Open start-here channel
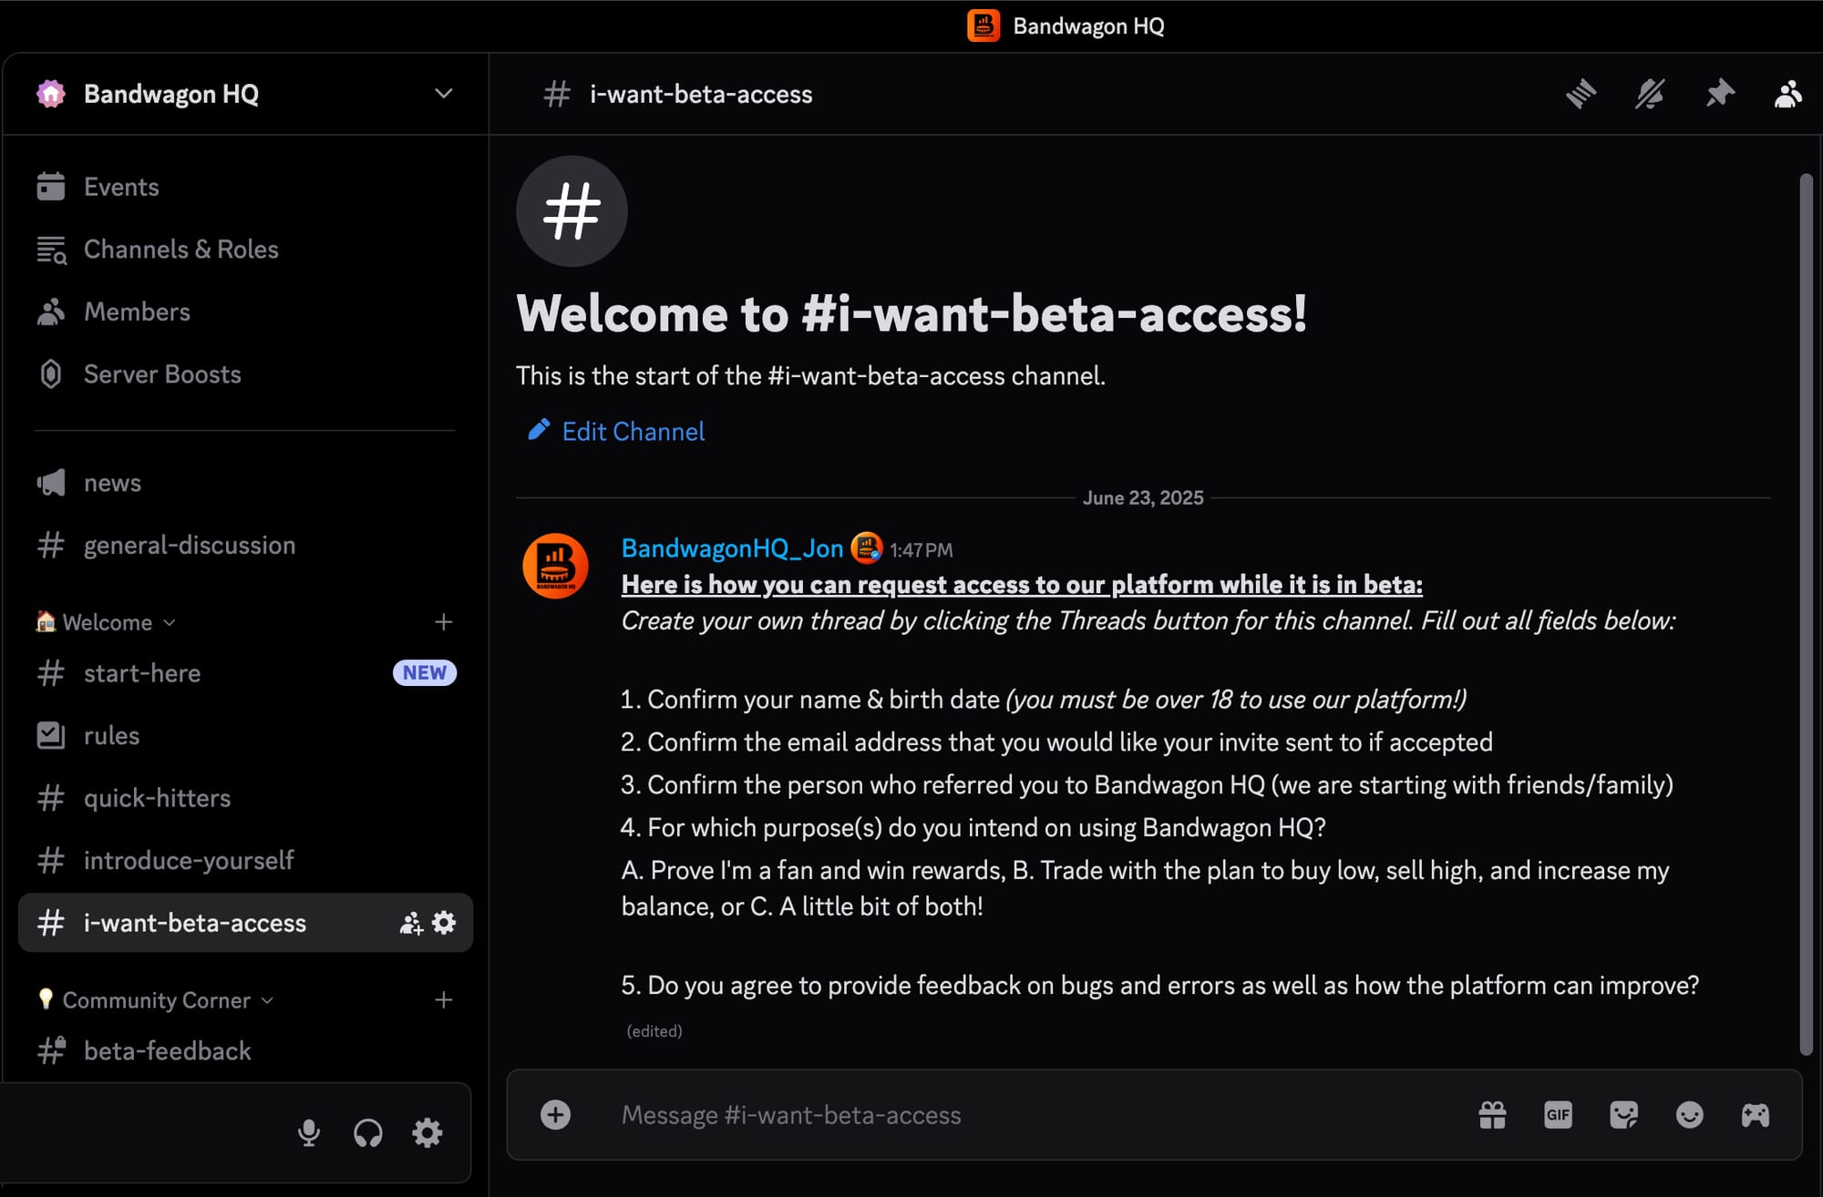 [x=244, y=673]
